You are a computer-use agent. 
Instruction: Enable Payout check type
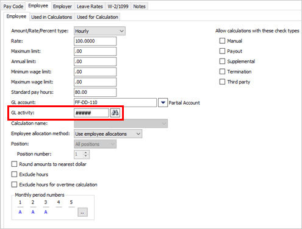coord(222,51)
